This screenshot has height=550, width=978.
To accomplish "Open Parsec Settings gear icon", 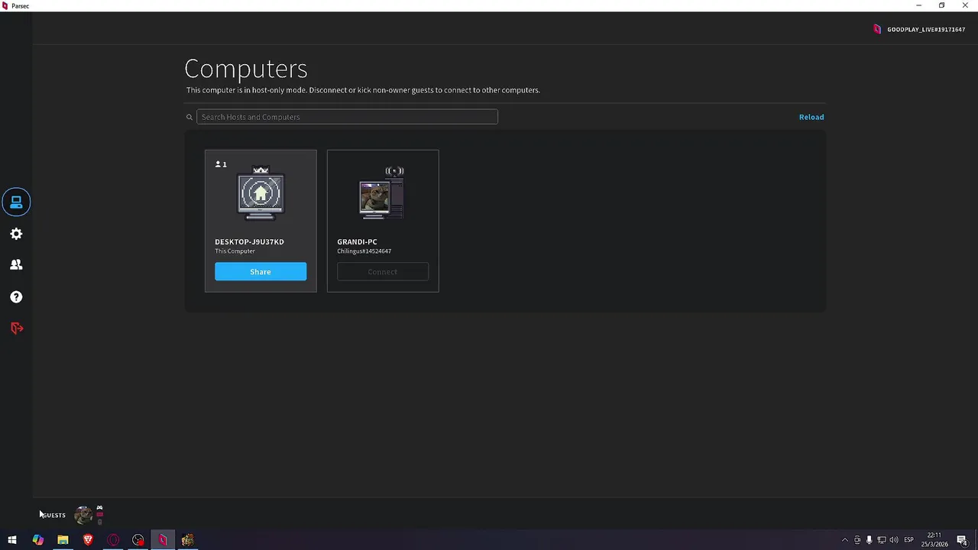I will coord(16,234).
